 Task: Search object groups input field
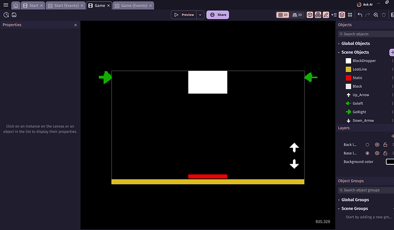366,190
